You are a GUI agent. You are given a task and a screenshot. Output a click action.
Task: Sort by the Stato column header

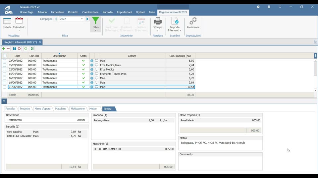click(83, 56)
